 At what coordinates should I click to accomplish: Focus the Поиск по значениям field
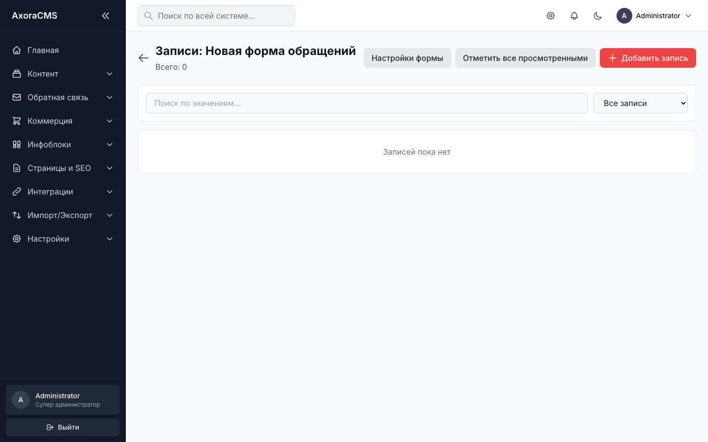coord(367,103)
